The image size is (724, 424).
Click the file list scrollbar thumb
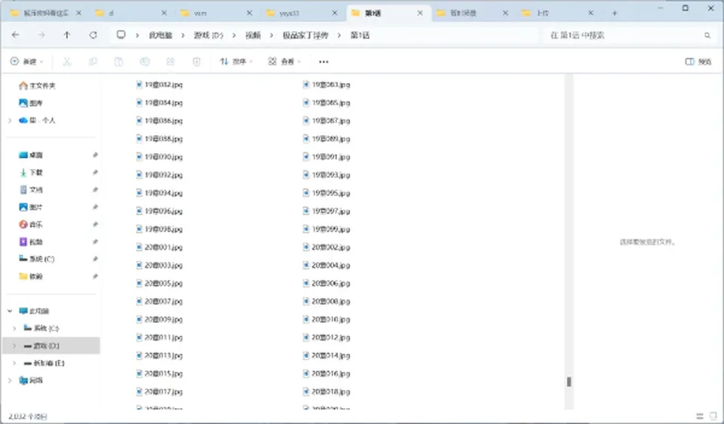(x=569, y=382)
